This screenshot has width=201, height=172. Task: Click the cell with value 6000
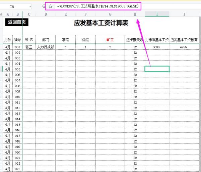tap(157, 47)
